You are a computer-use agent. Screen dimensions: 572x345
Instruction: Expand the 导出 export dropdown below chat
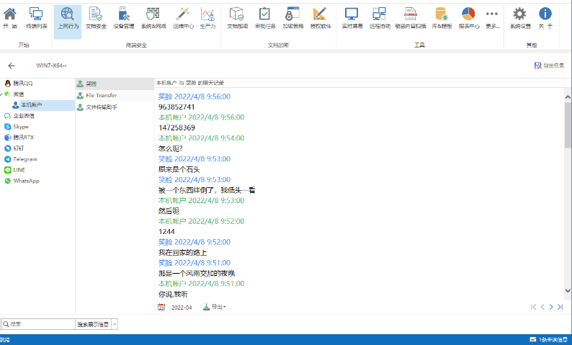coord(215,307)
